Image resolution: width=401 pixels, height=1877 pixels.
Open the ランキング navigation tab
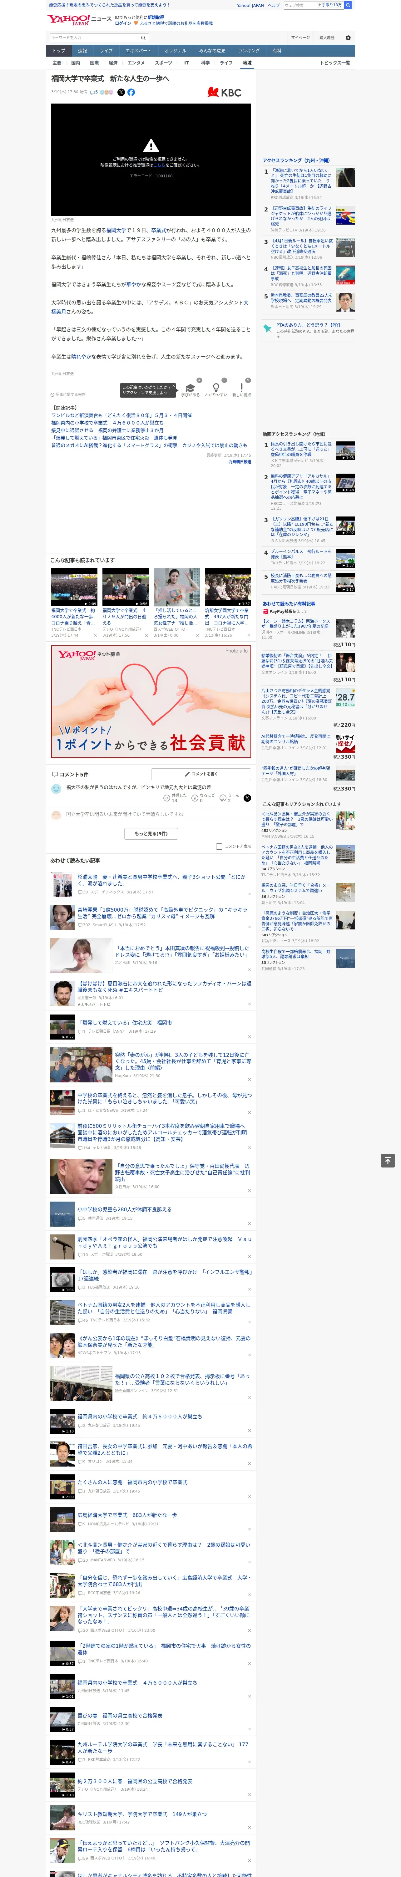coord(249,51)
